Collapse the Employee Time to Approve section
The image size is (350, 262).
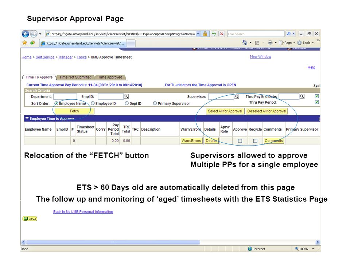(27, 118)
